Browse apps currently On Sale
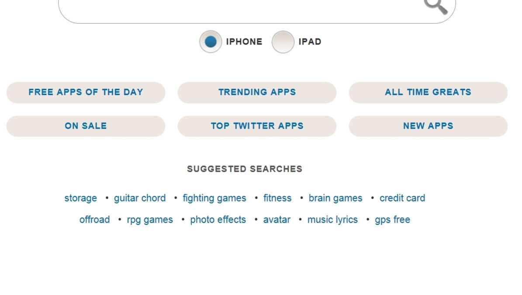The width and height of the screenshot is (522, 295). (x=85, y=126)
